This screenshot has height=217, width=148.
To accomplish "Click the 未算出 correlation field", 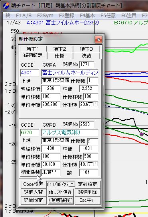I will coord(51,172).
